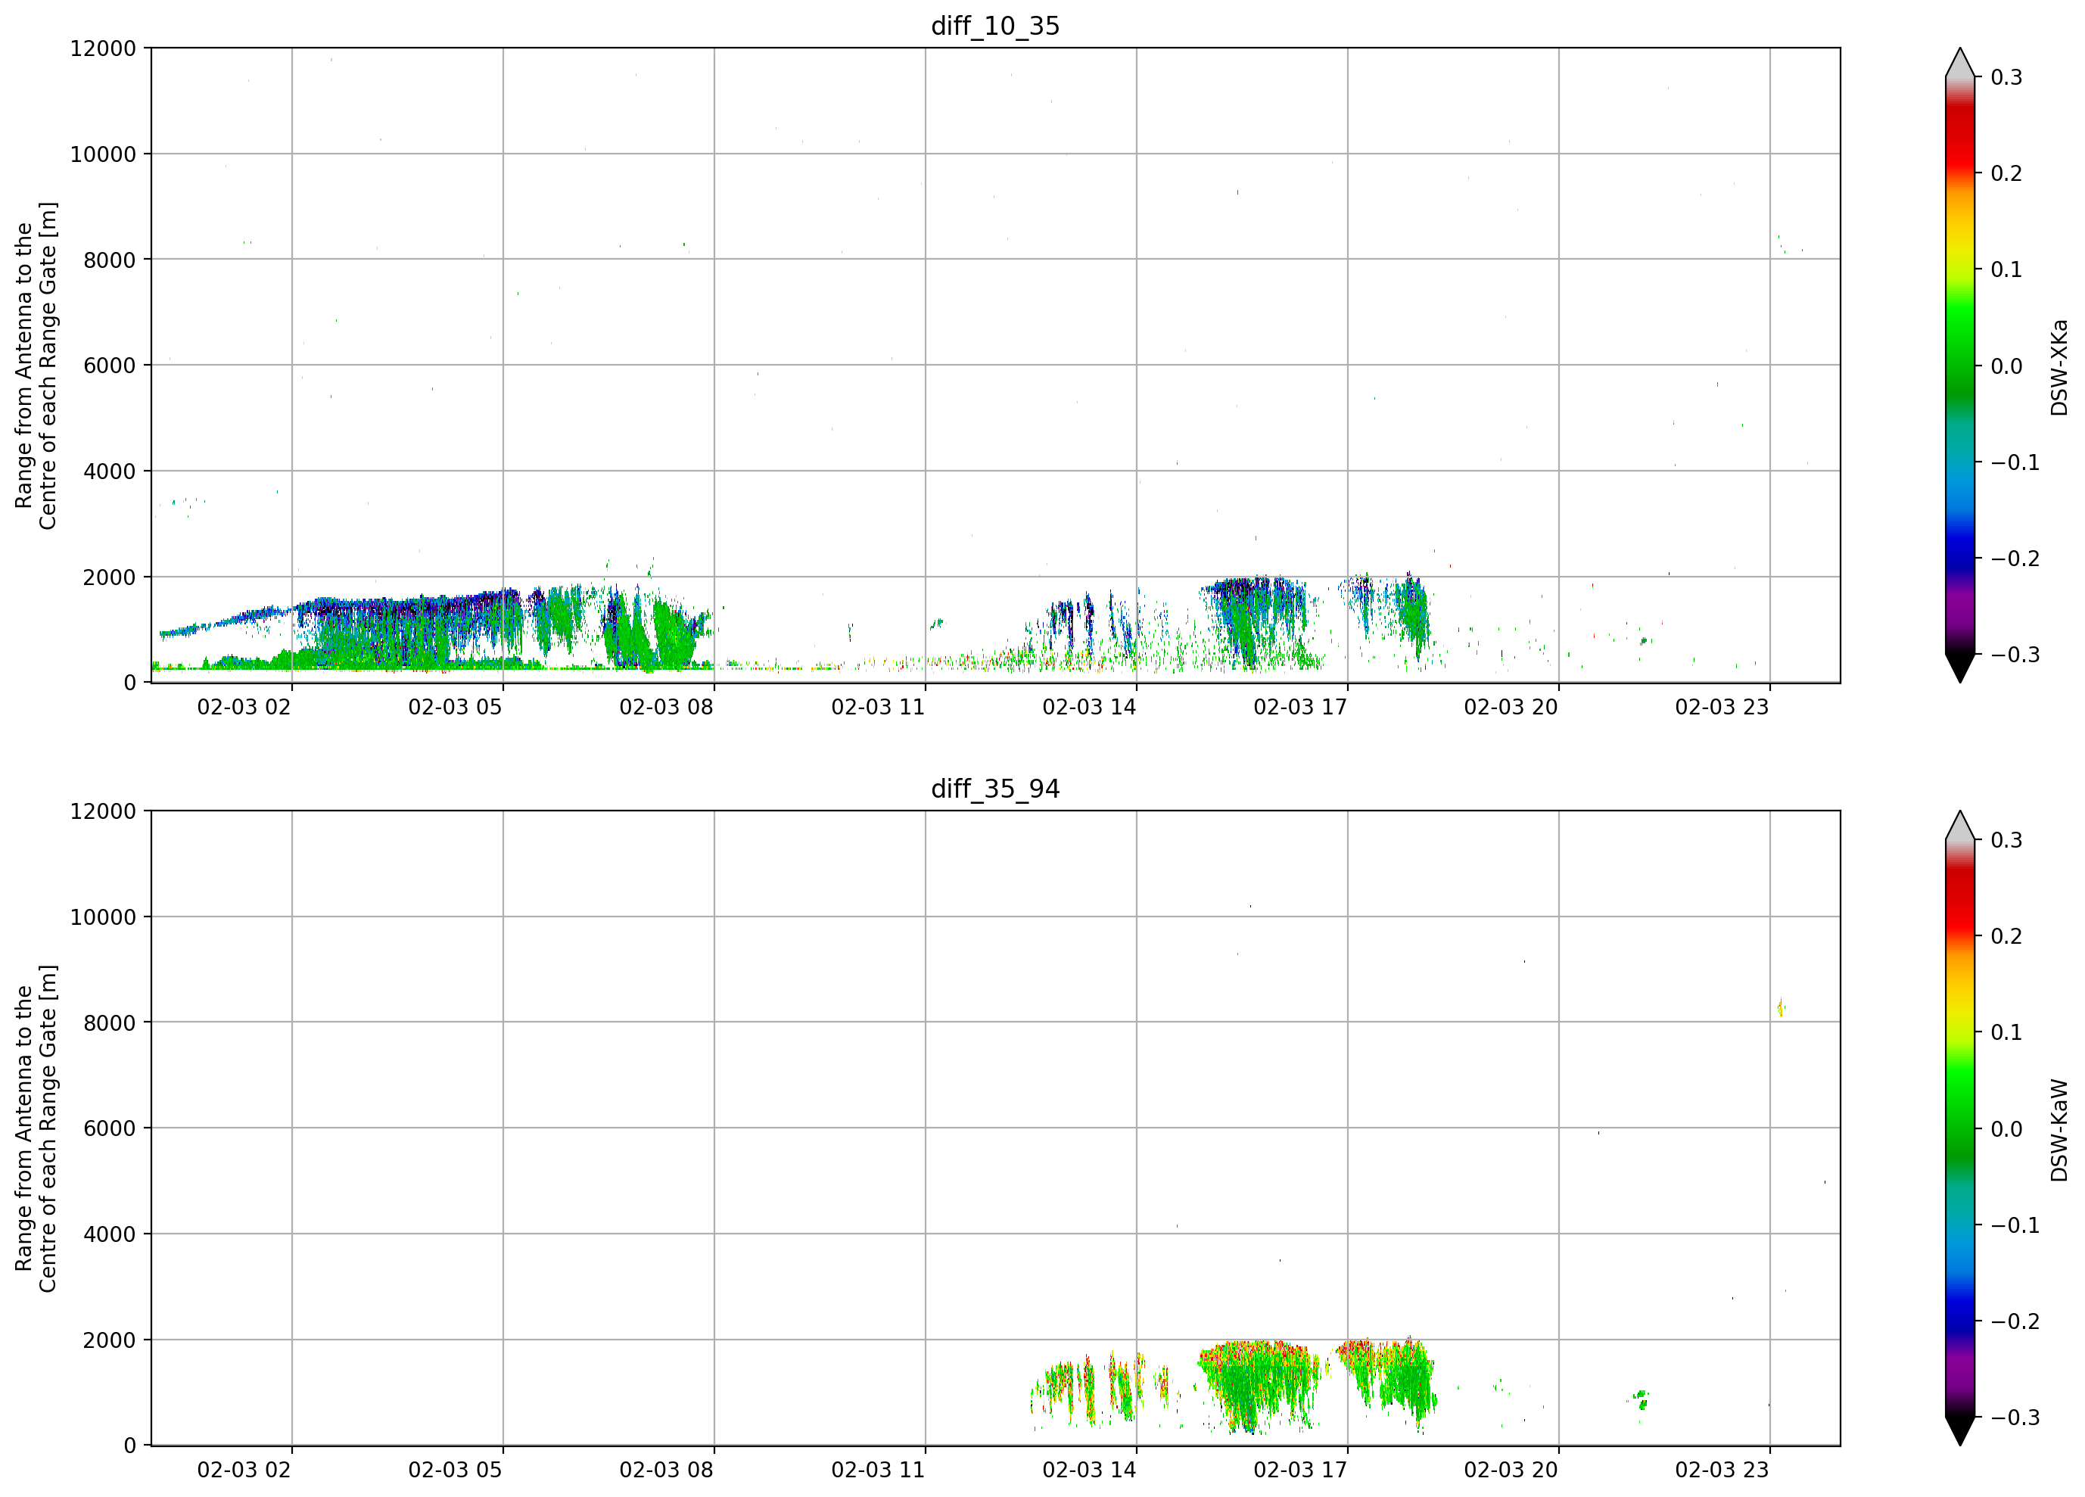Select '02-03 05' tick under diff_10_35 plot
This screenshot has width=2085, height=1497.
[455, 707]
